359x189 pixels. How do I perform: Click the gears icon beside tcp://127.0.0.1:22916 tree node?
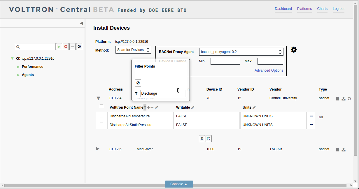click(x=18, y=59)
